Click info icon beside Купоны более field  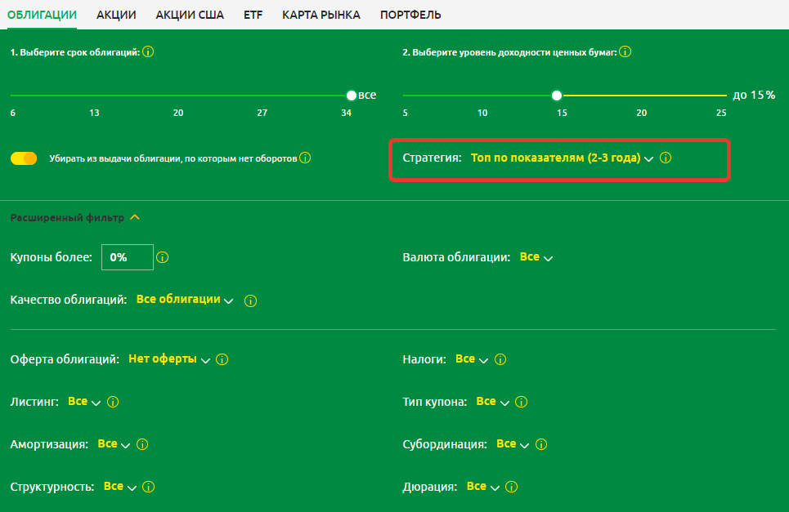[162, 258]
